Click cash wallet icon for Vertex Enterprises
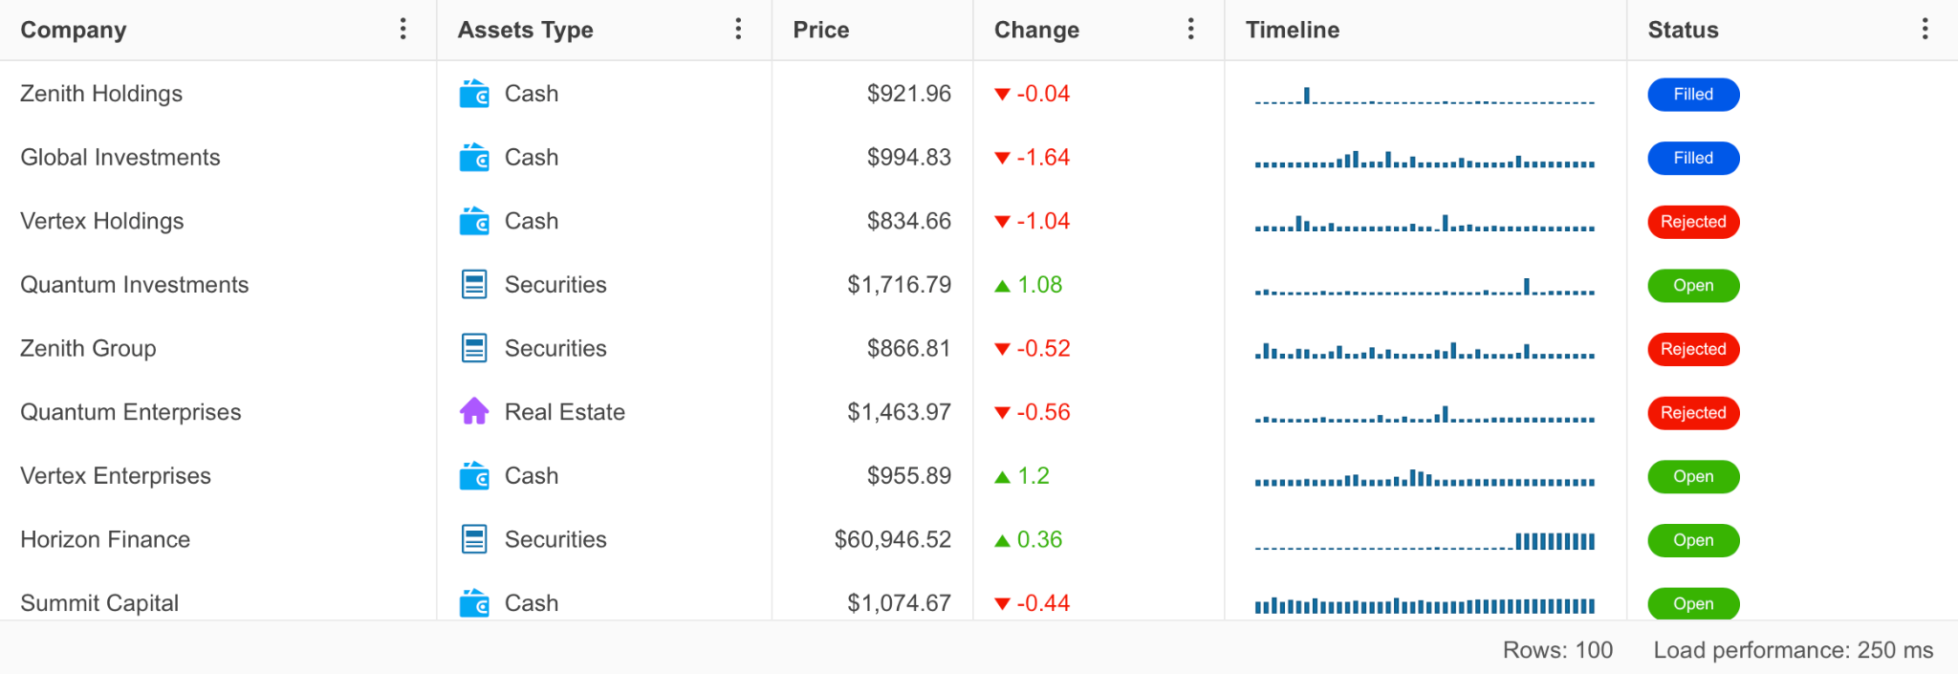 coord(474,476)
